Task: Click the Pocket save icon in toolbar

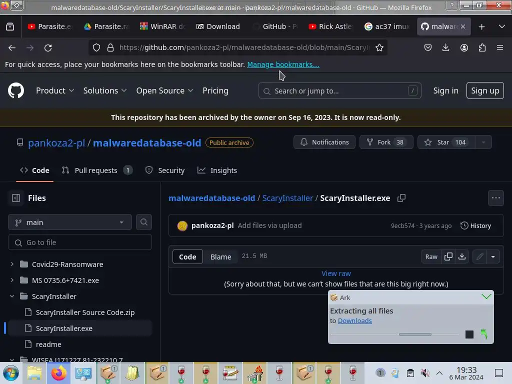Action: [x=428, y=47]
